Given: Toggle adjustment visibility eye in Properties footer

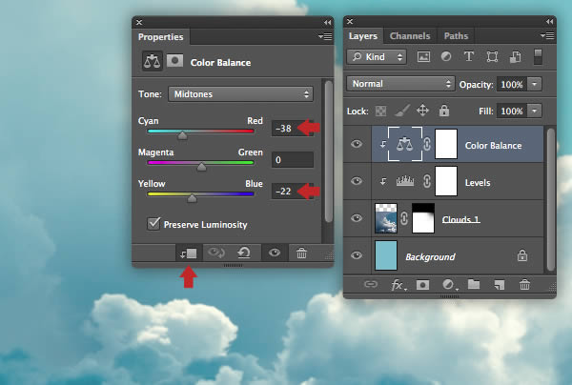Looking at the screenshot, I should pos(275,253).
